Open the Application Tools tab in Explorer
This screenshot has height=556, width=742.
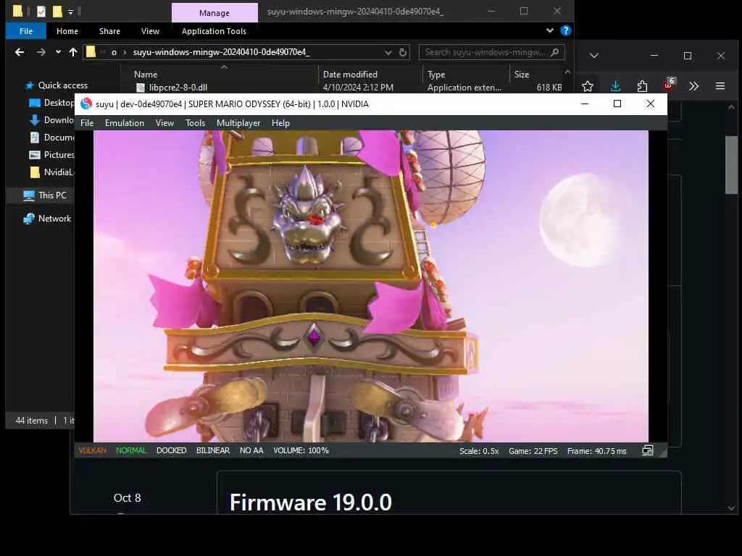pos(214,31)
